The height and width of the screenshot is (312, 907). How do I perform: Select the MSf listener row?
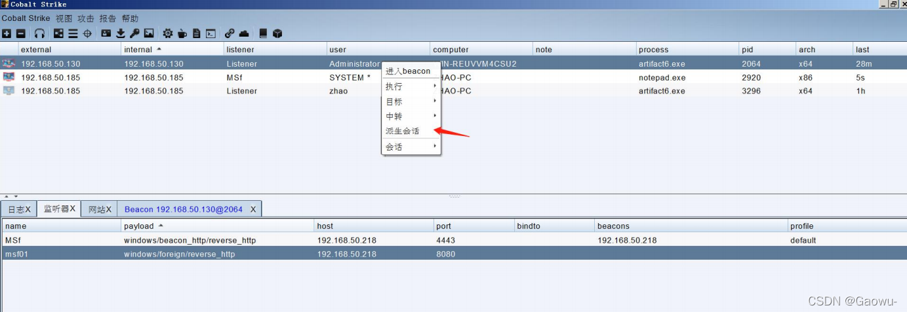(x=453, y=240)
